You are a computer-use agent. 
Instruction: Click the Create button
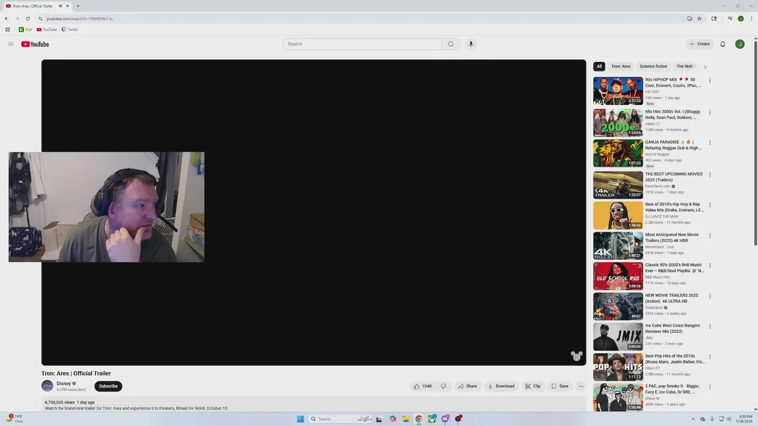699,44
